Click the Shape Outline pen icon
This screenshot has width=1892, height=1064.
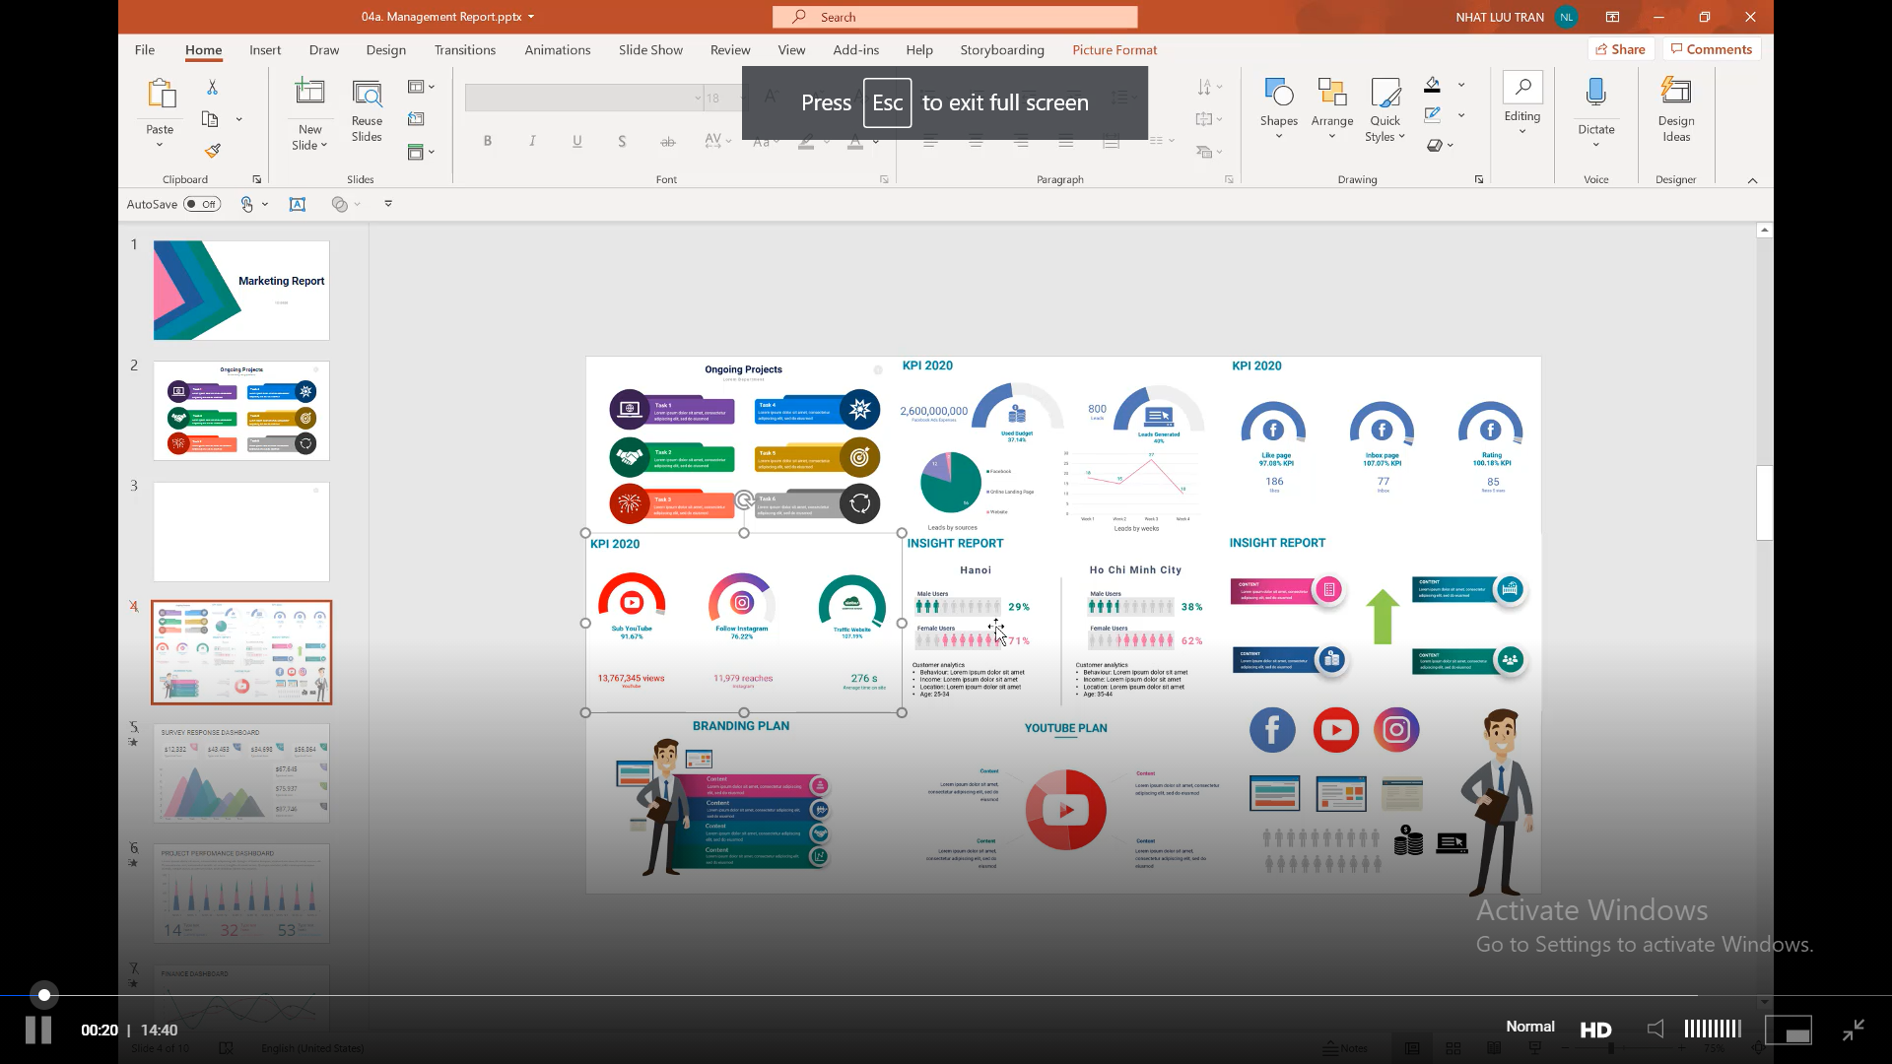(x=1433, y=115)
